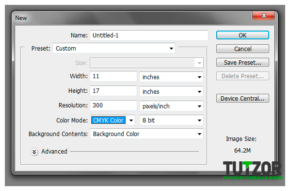
Task: Click the Cancel button
Action: point(242,49)
